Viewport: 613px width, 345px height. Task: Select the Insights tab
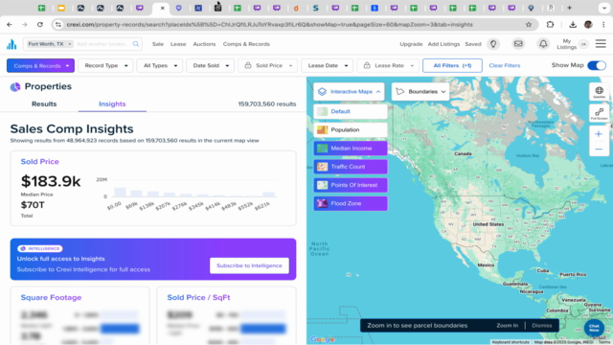(112, 104)
